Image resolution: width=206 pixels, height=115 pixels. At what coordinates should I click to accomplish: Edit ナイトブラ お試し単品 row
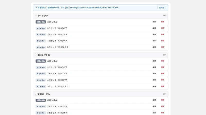154,22
